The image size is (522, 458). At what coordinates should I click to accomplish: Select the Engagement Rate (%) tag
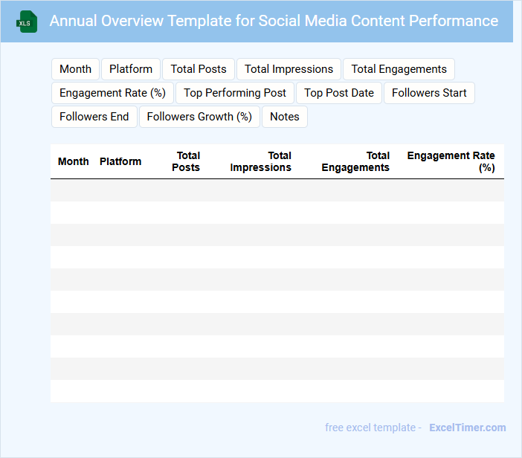(x=112, y=93)
